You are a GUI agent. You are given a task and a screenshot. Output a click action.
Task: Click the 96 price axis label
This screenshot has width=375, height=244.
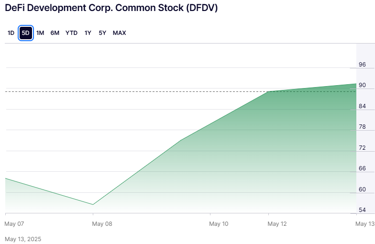[x=362, y=65]
